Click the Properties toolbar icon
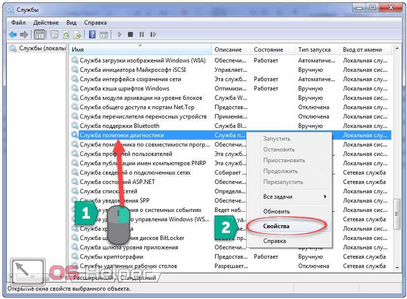407x299 pixels. (x=54, y=34)
